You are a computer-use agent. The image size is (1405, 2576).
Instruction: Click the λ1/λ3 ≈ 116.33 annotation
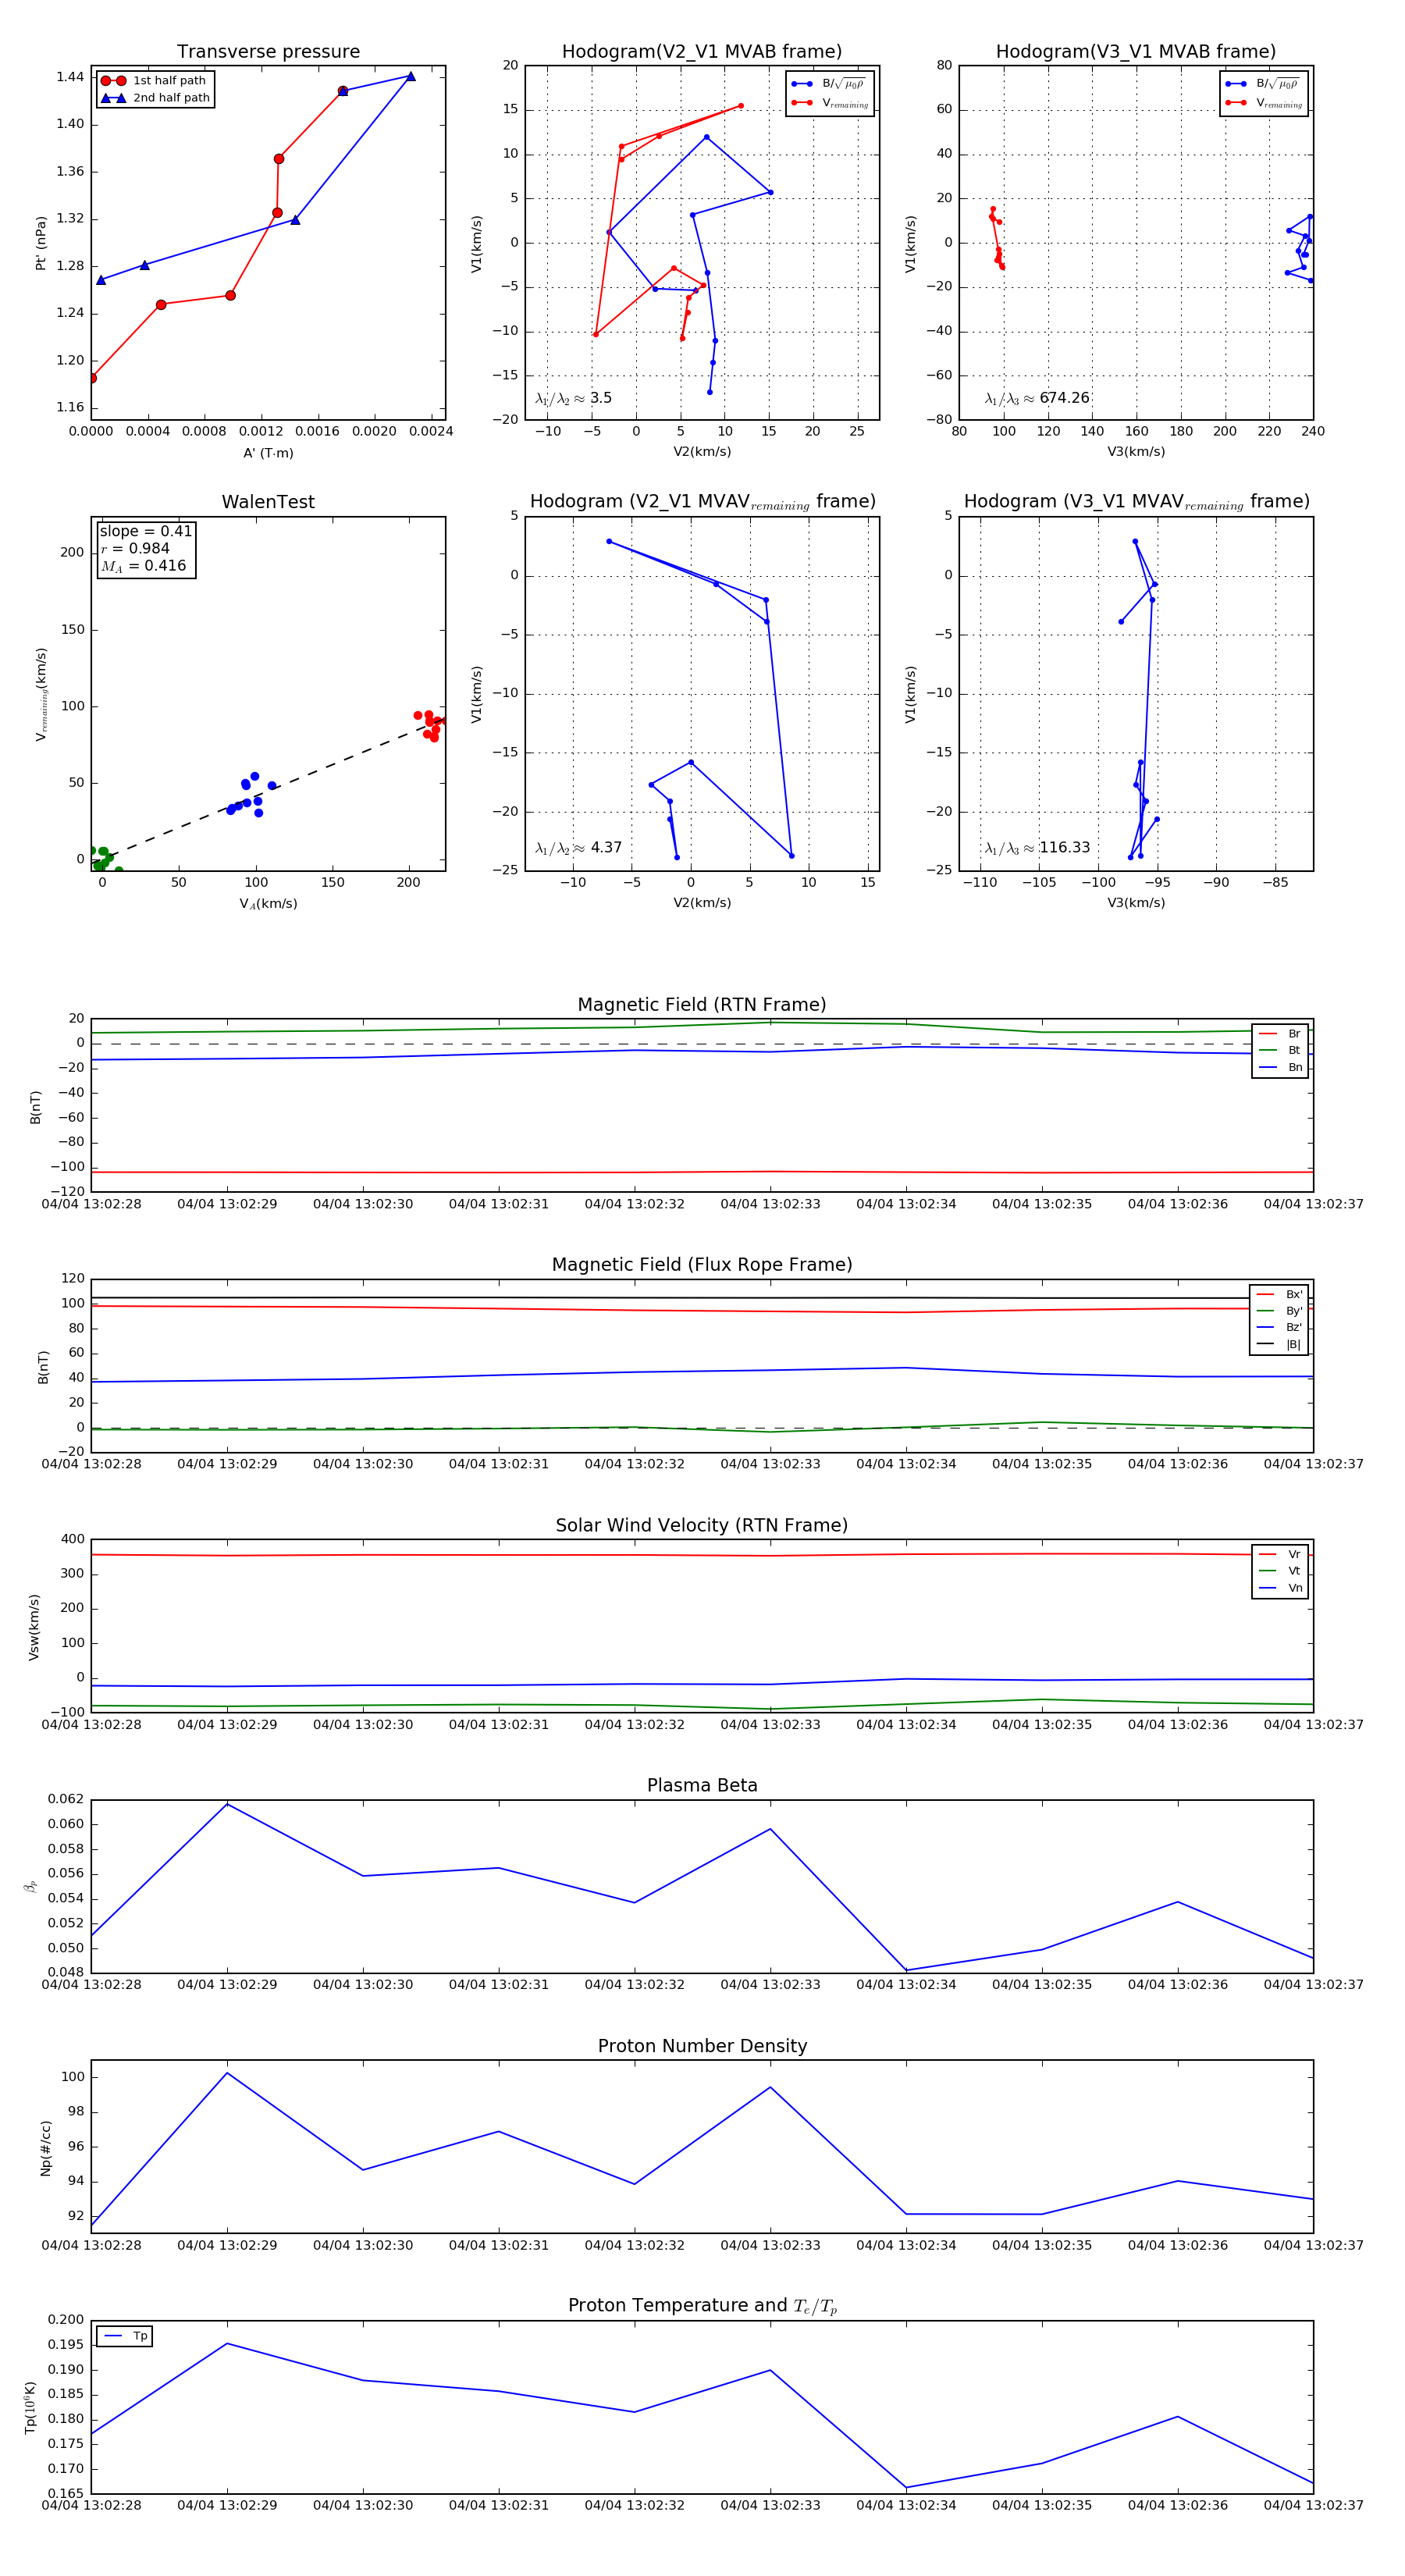(1037, 848)
